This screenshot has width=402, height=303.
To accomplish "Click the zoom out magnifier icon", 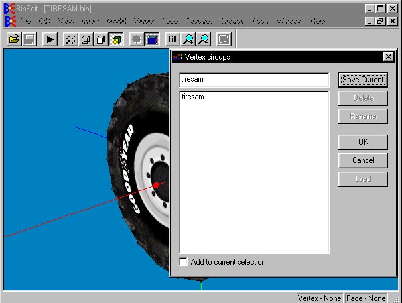I will pyautogui.click(x=204, y=40).
